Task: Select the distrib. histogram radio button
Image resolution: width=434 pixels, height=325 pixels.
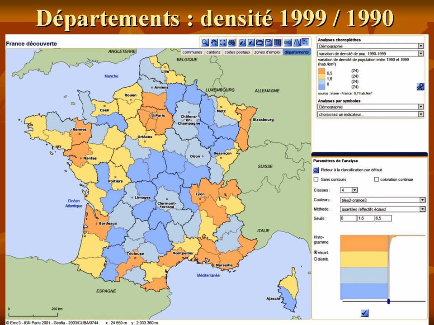Action: coord(316,259)
